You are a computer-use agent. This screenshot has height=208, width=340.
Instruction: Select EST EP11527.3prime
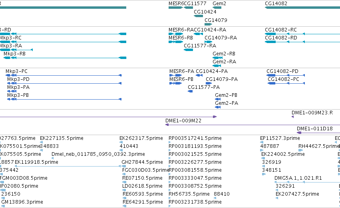point(280,138)
